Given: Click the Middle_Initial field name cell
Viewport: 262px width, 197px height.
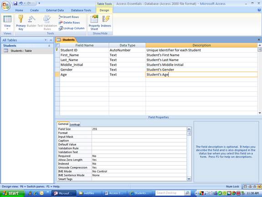Looking at the screenshot, I should (x=84, y=65).
